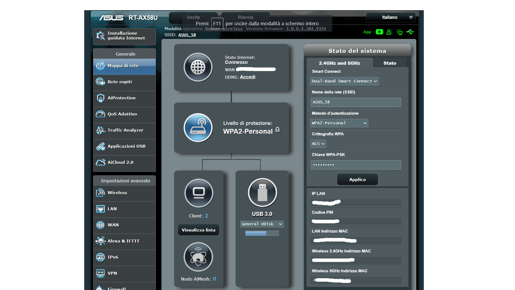
Task: Open the Crittografia WPA AES dropdown
Action: click(x=318, y=144)
